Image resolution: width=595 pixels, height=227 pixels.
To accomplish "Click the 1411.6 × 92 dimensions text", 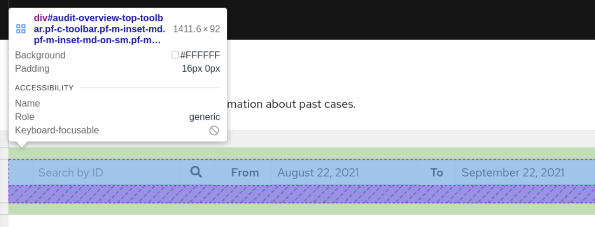I will [196, 29].
